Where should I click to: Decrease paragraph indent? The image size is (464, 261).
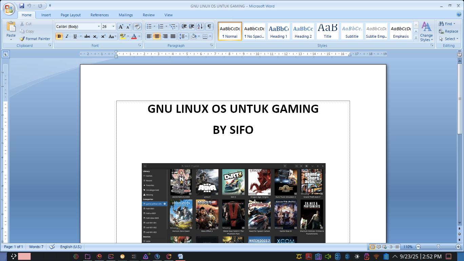coord(184,27)
